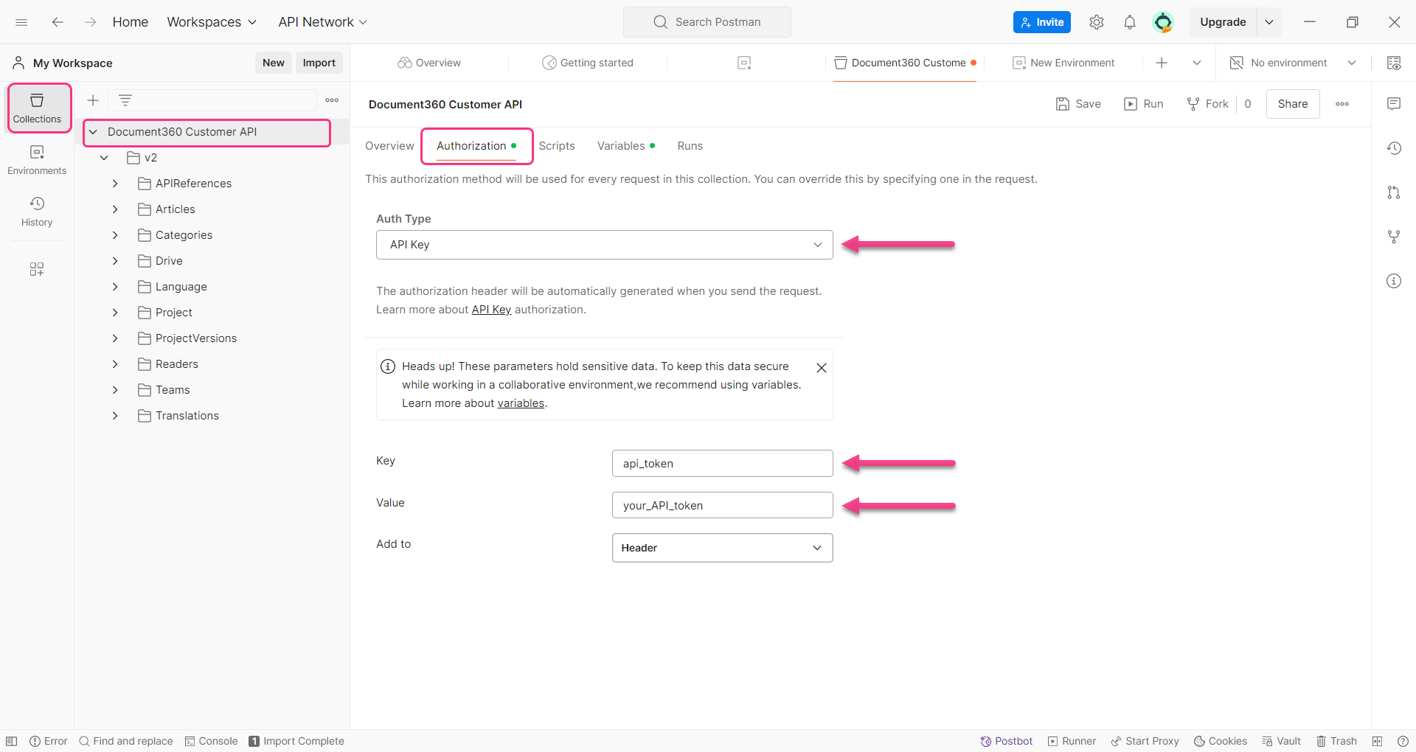Toggle two-pane view icon in status bar
Screen dimensions: 1416x752
(1377, 741)
